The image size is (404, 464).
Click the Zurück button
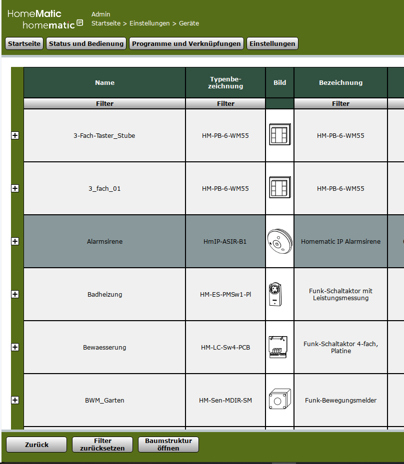click(36, 445)
